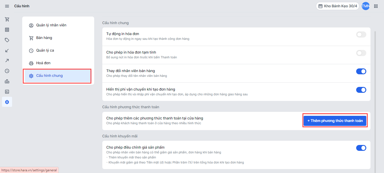This screenshot has height=173, width=384.
Task: Click the TMN user avatar
Action: 365,6
